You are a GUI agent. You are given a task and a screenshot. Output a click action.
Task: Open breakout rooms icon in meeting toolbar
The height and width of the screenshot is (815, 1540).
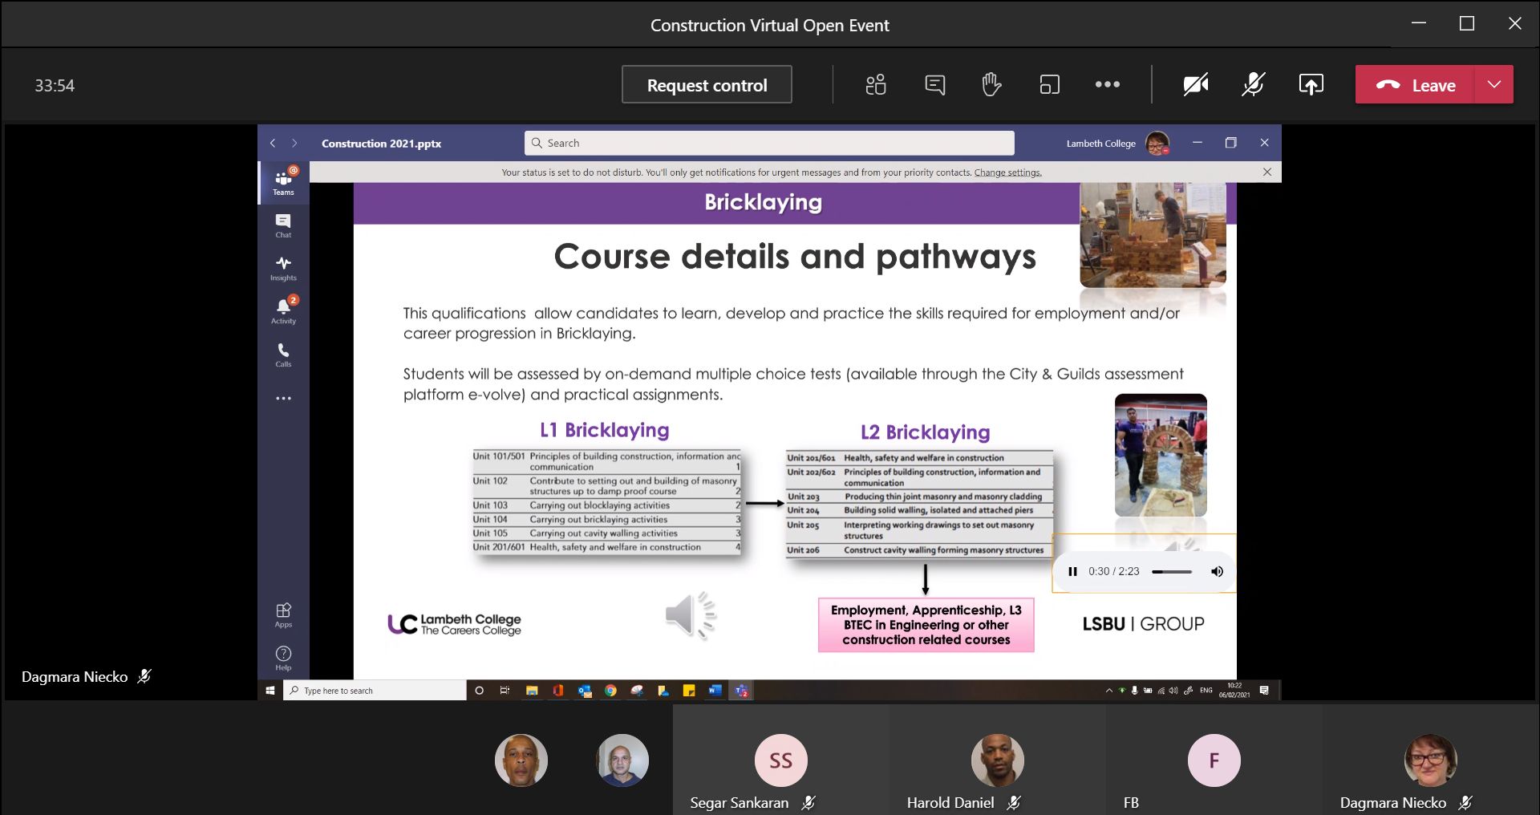click(1049, 84)
